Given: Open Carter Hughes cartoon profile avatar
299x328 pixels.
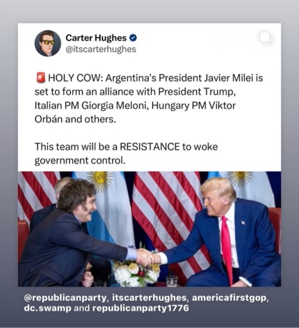Looking at the screenshot, I should pos(48,43).
